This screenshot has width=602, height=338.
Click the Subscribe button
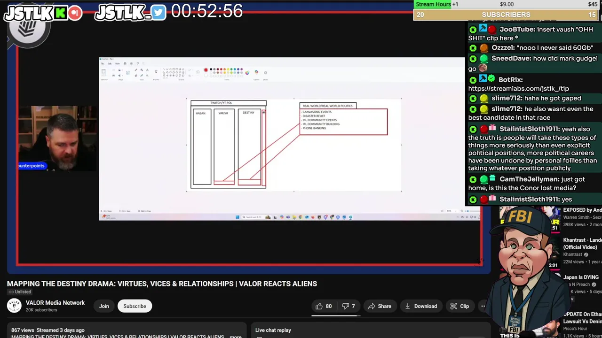coord(135,306)
